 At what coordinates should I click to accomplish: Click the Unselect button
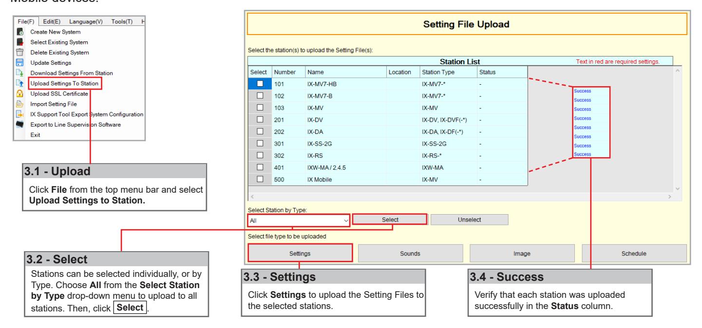pos(470,220)
